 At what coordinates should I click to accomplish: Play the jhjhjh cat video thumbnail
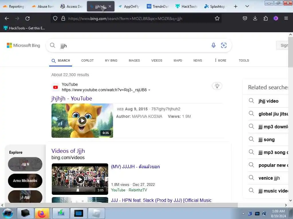point(82,121)
